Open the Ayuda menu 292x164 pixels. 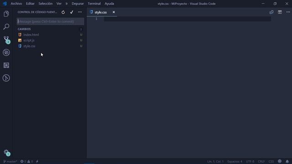click(109, 4)
